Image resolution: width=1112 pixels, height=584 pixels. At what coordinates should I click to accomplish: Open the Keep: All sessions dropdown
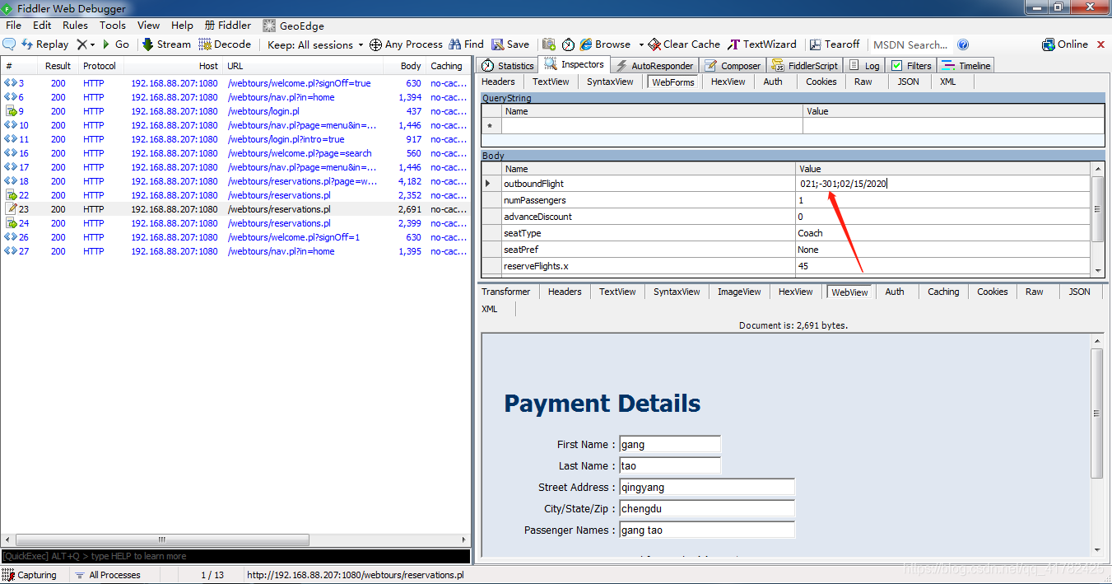[x=315, y=44]
